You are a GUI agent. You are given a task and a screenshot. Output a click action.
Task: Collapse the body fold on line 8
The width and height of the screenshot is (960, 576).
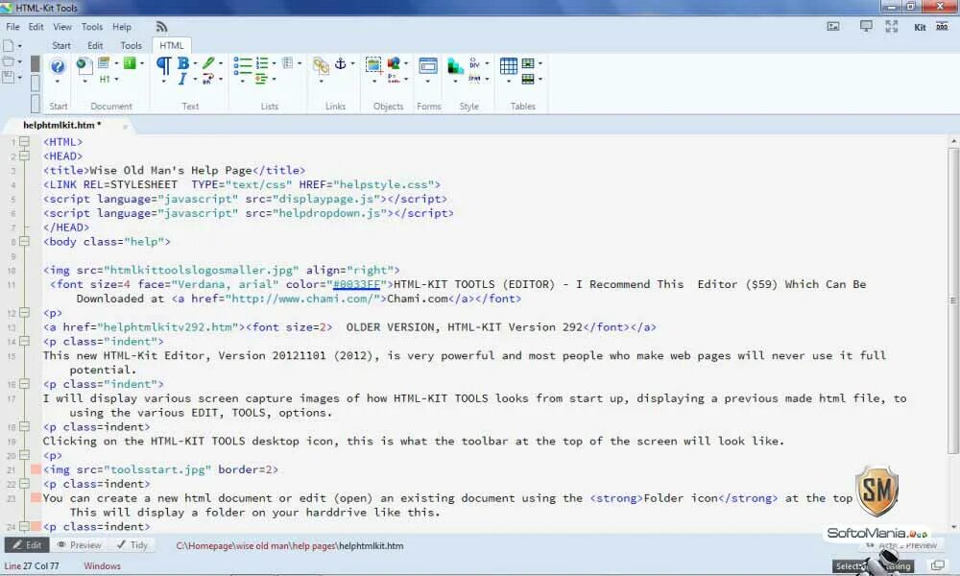pos(25,241)
